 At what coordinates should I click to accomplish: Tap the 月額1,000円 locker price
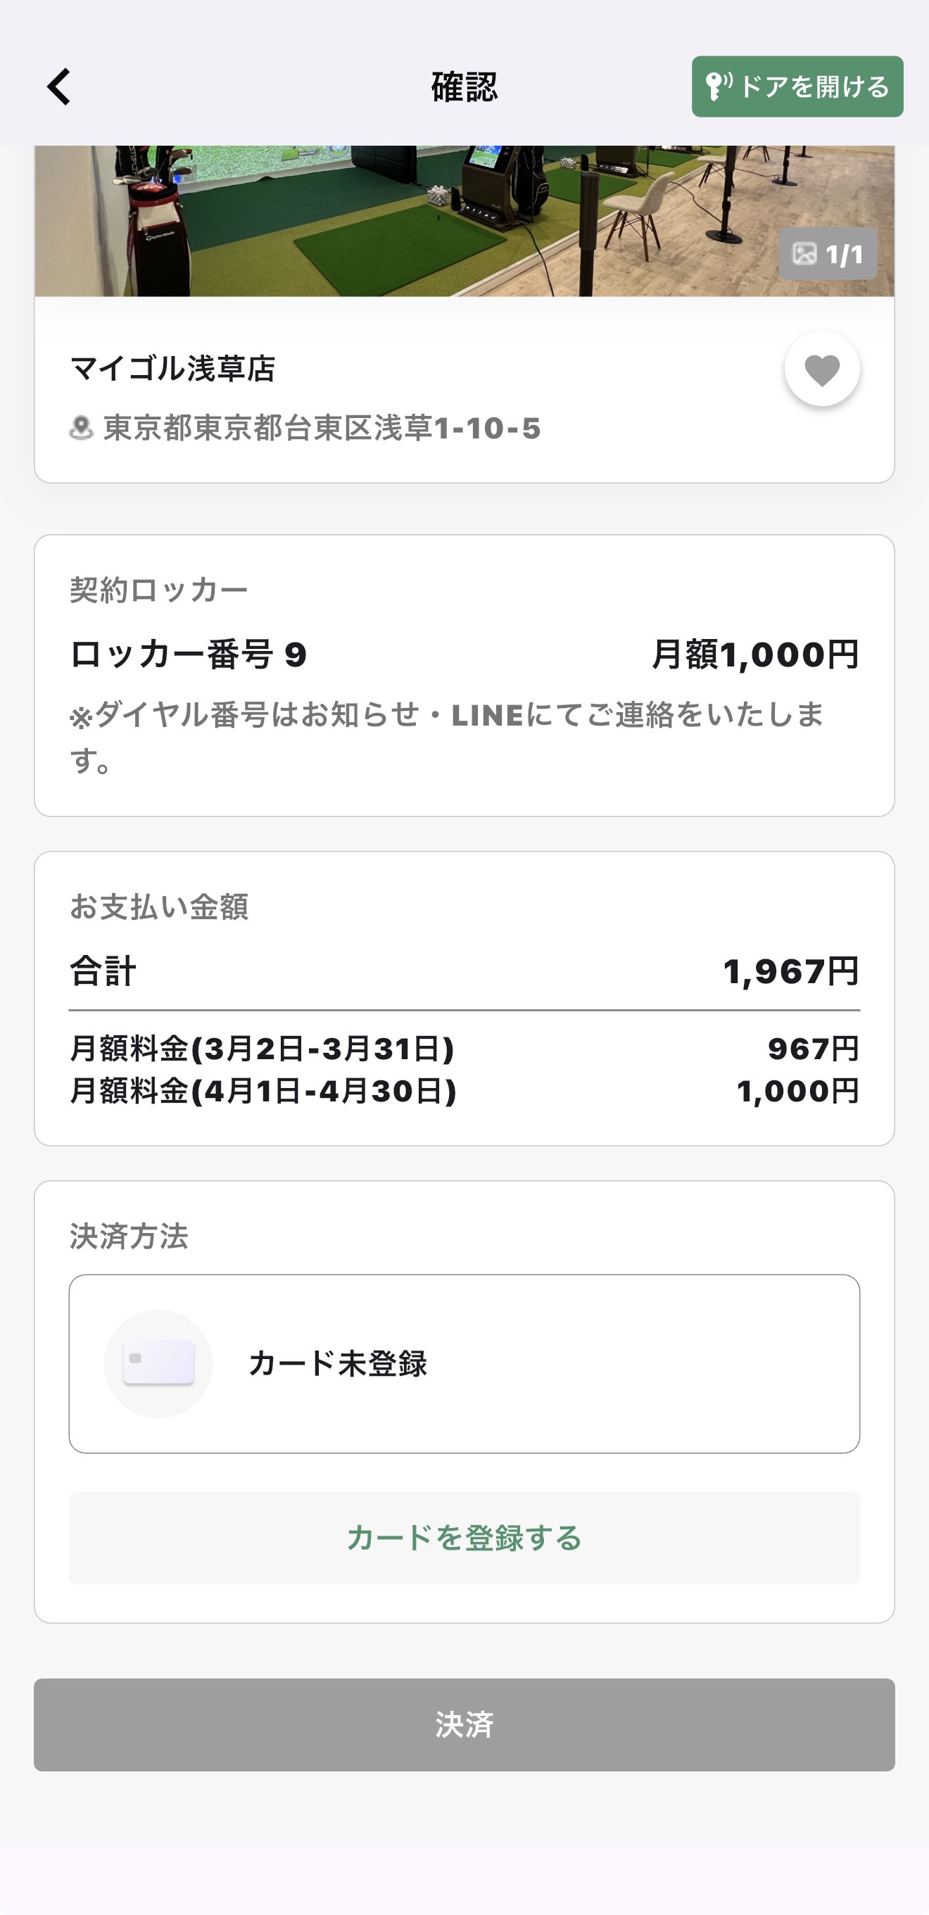point(755,655)
